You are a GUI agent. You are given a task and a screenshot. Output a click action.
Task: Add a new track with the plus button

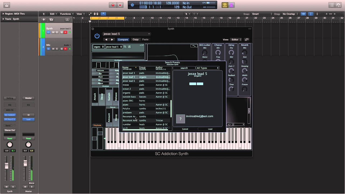[44, 19]
